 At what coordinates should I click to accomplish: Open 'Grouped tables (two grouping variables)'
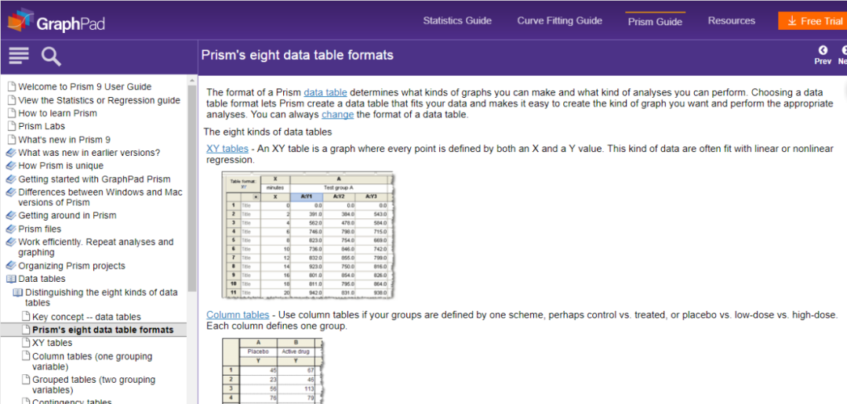pyautogui.click(x=93, y=384)
